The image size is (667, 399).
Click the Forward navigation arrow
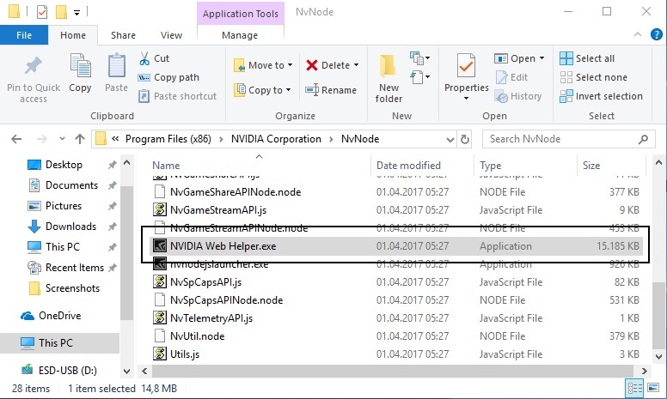click(x=41, y=139)
